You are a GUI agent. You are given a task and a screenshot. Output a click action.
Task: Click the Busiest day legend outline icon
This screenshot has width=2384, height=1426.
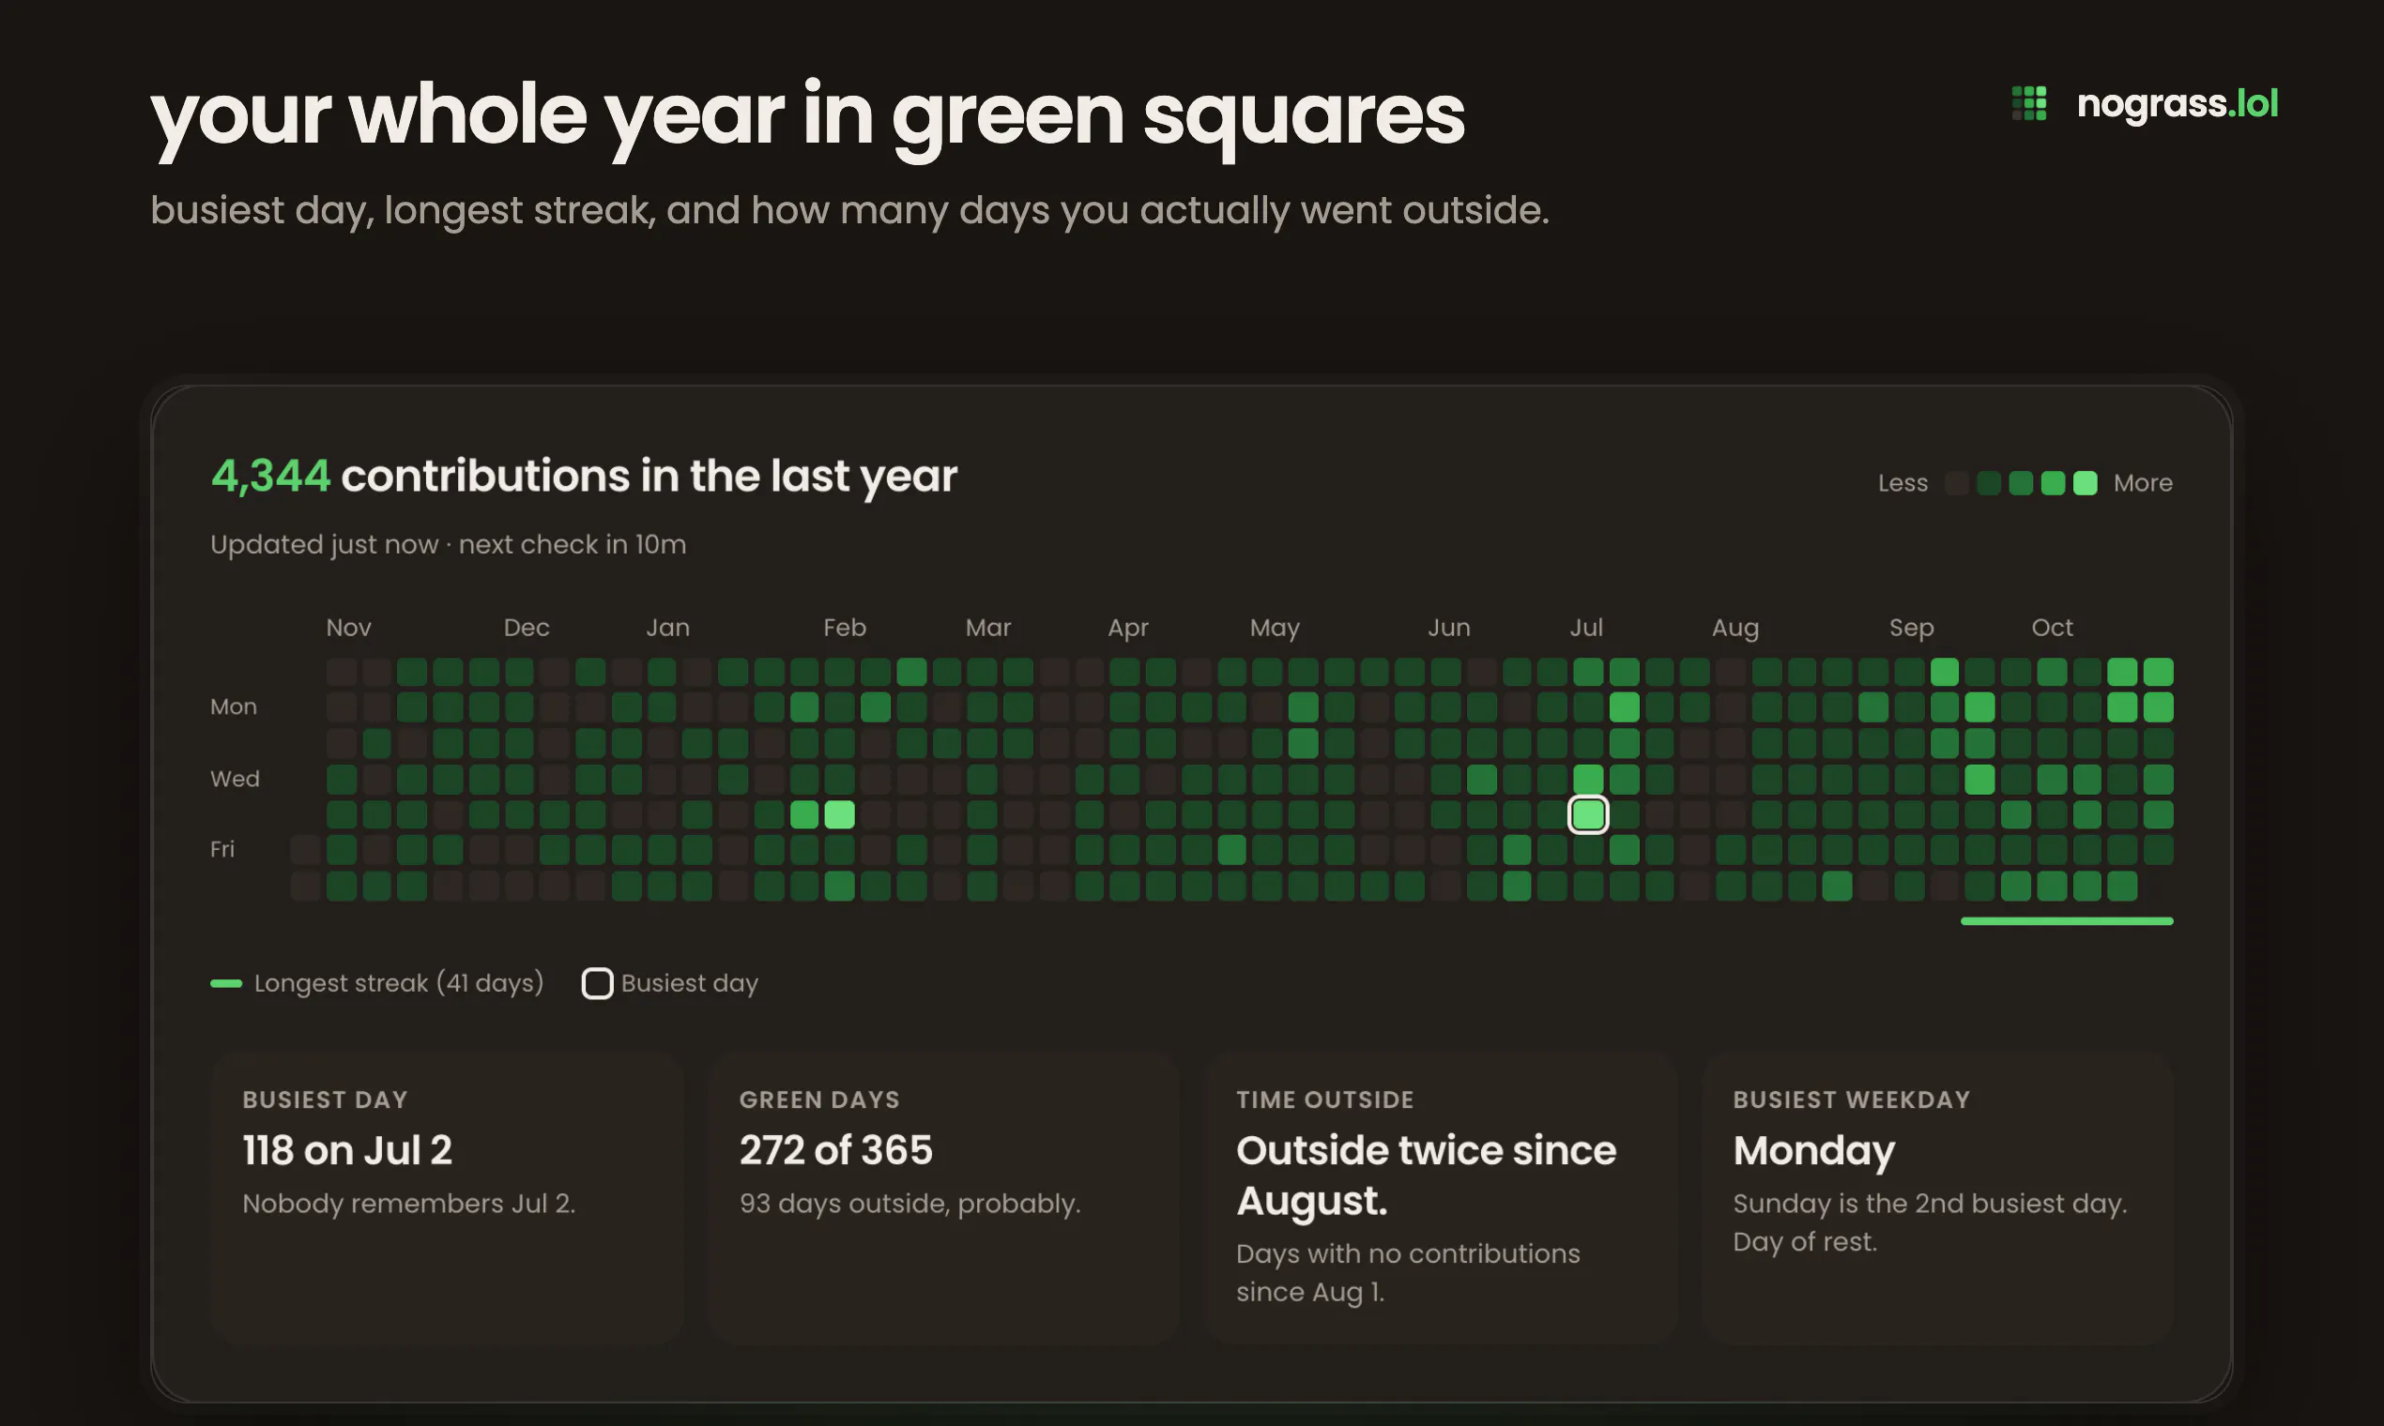pos(597,983)
